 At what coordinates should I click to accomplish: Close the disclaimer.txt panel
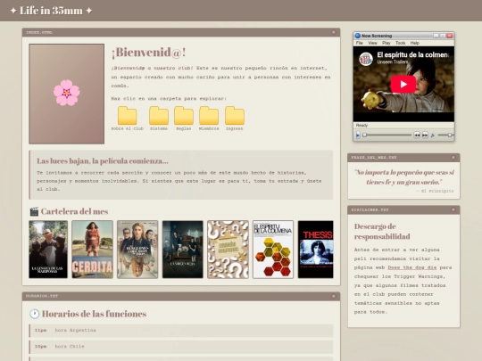click(453, 209)
